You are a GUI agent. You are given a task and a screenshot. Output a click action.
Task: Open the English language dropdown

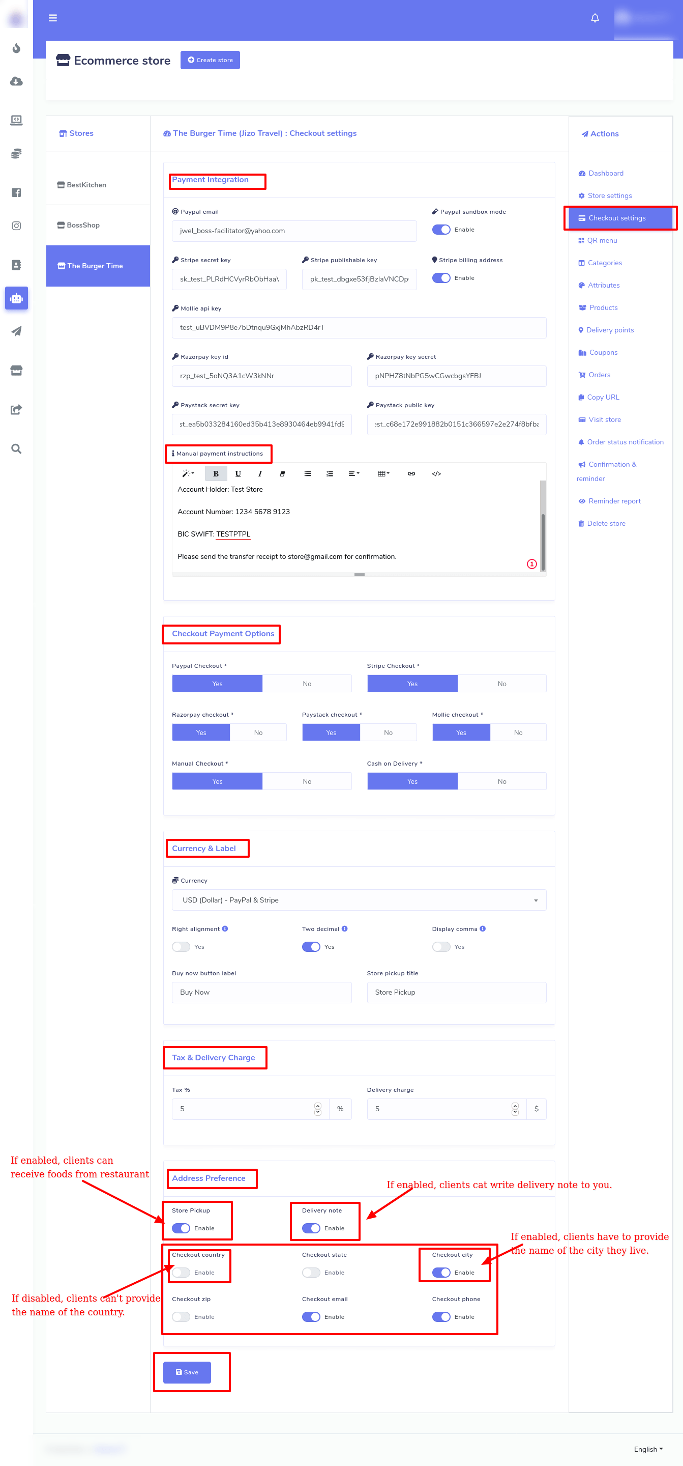[x=648, y=1449]
